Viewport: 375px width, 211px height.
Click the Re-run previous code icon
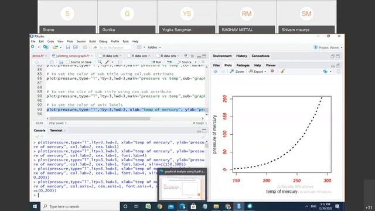(169, 62)
